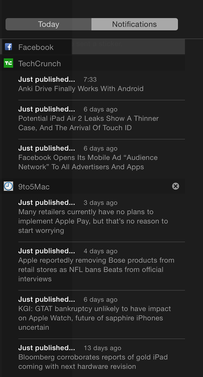Click 'Just published...' title above Anki Drive
Screen dimensions: 203x377
click(x=47, y=79)
